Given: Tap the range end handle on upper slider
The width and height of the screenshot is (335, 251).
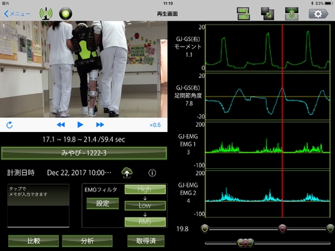Looking at the screenshot, I should pos(330,228).
